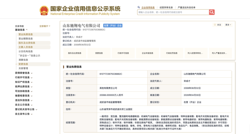Click the 营业执照信息 section heading
The image size is (250, 134).
click(x=74, y=67)
